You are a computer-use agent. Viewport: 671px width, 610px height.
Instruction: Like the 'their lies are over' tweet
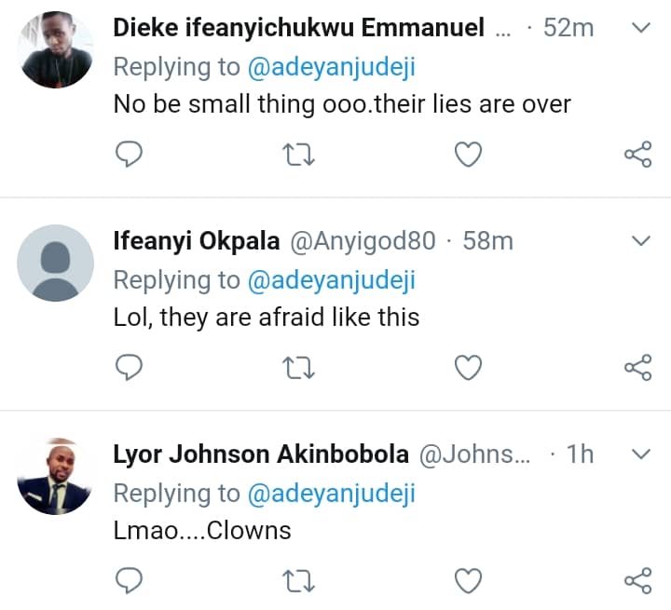tap(467, 154)
